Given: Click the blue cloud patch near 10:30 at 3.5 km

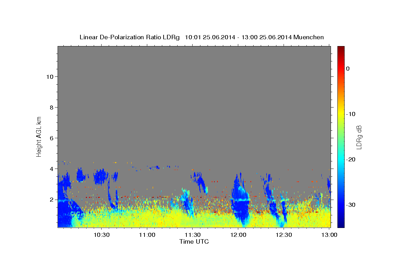Looking at the screenshot, I should pos(101,176).
